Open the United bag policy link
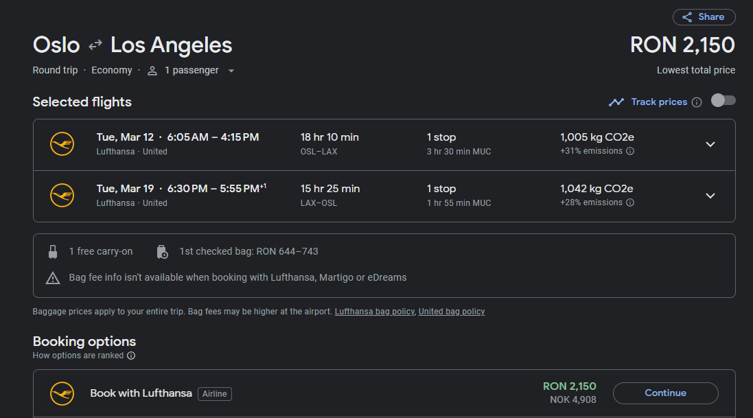Viewport: 753px width, 418px height. [x=452, y=312]
